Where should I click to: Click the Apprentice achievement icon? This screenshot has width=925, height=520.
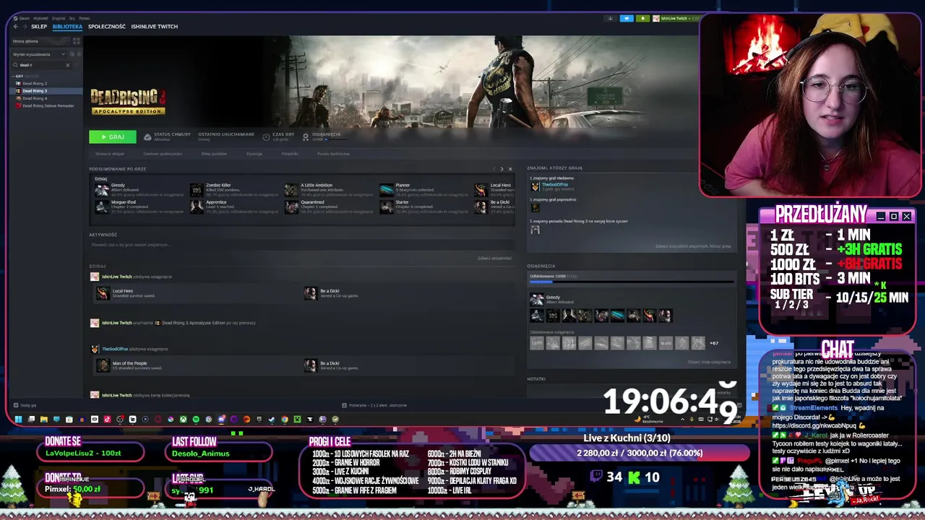tap(197, 207)
